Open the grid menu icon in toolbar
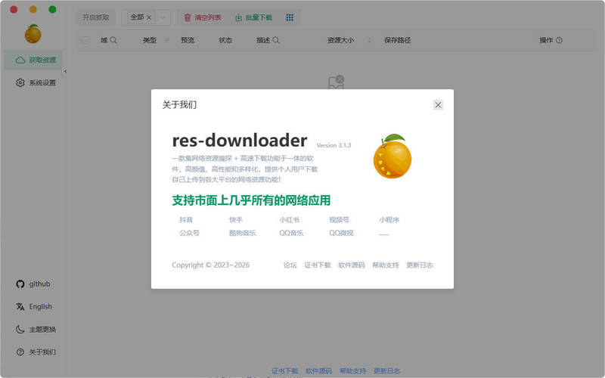This screenshot has width=605, height=378. pos(290,17)
